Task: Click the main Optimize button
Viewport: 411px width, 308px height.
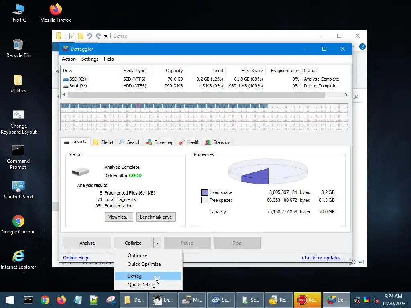Action: pos(133,243)
